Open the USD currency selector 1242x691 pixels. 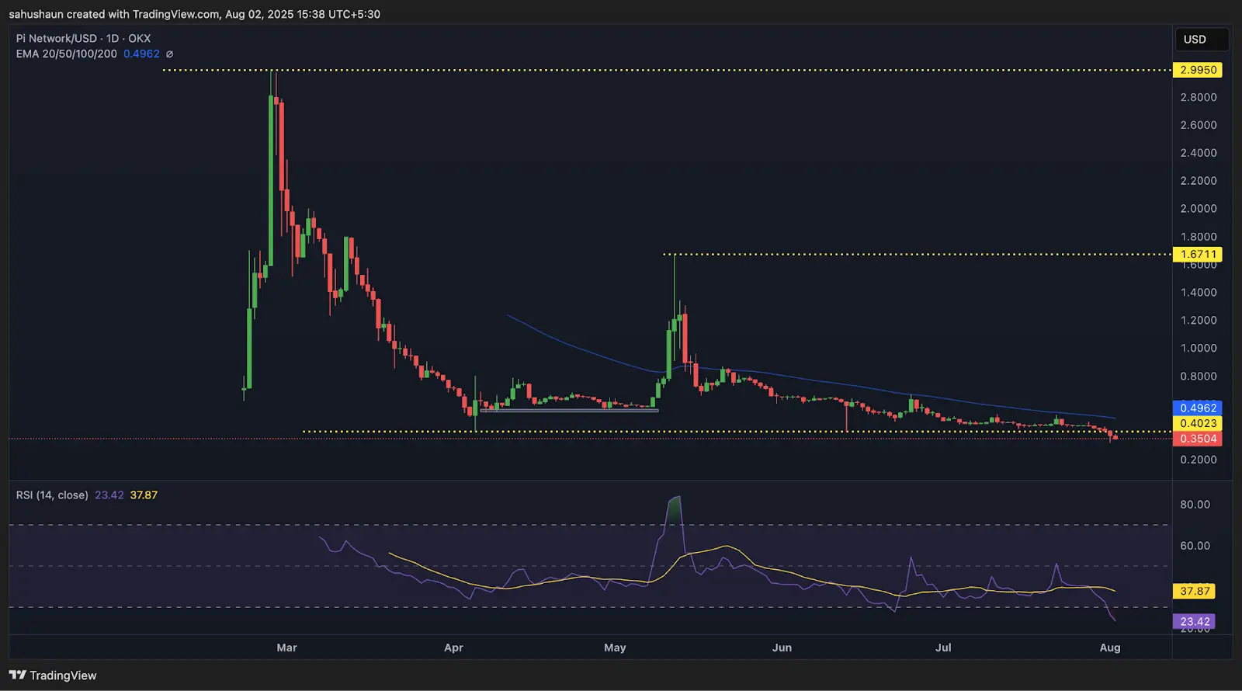click(x=1202, y=39)
